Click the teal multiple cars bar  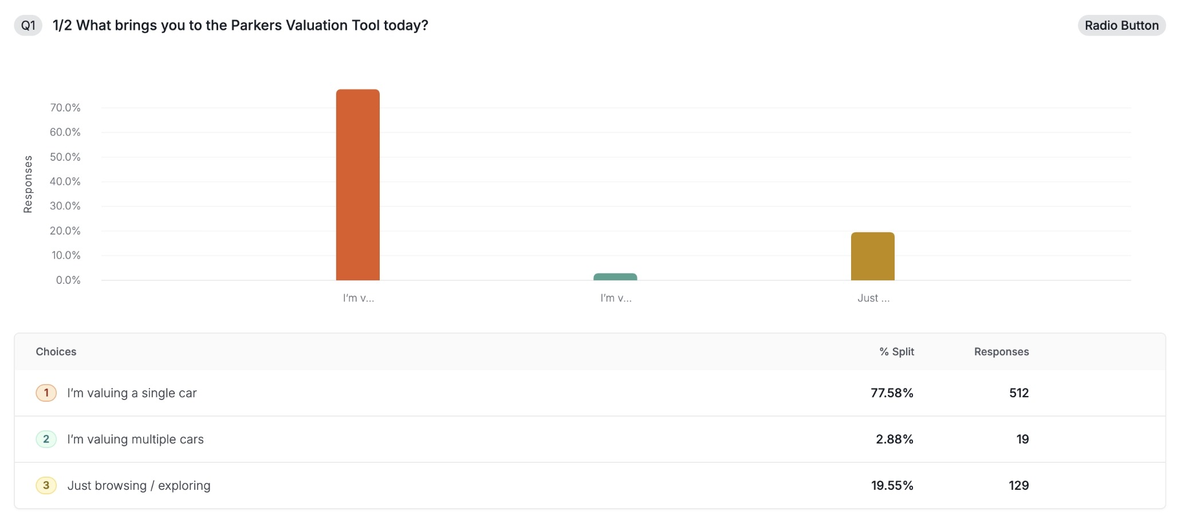615,277
